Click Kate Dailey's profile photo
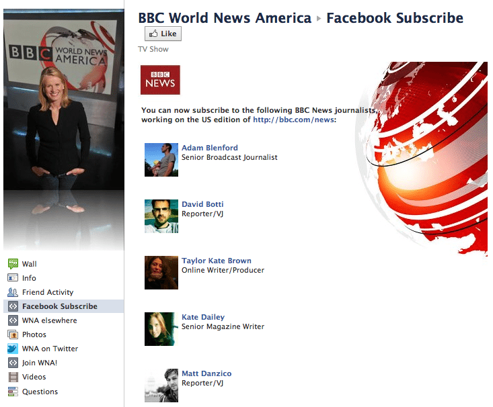The width and height of the screenshot is (493, 407). pos(161,329)
